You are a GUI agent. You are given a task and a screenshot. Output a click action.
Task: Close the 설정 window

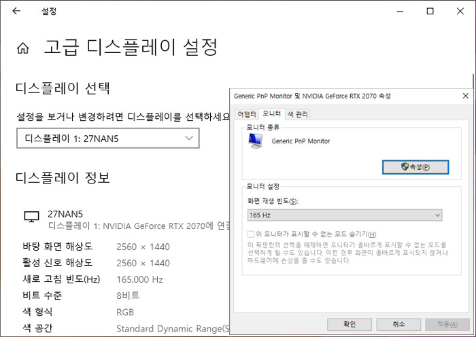[x=460, y=12]
